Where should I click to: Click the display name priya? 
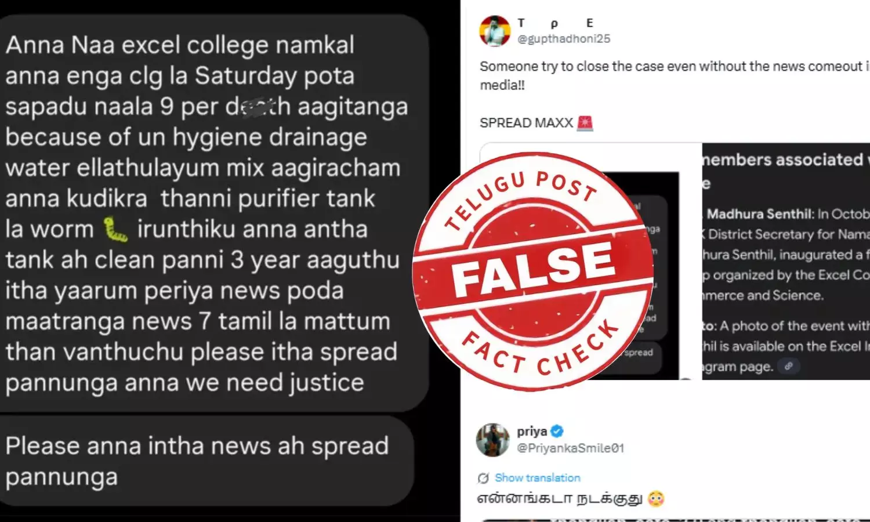(x=532, y=432)
